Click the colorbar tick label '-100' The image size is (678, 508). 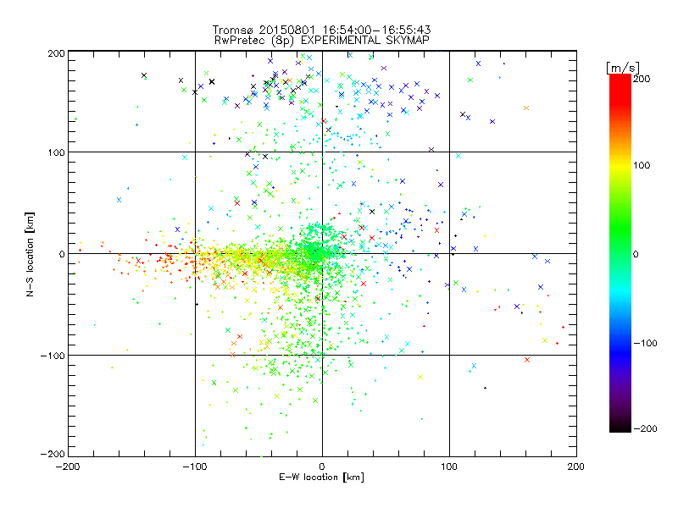click(x=645, y=343)
